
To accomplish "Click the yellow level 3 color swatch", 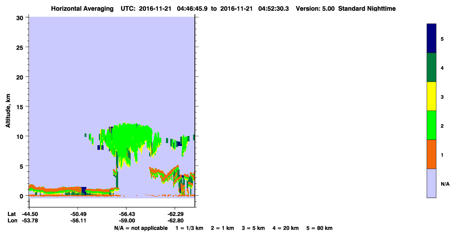I will [432, 96].
